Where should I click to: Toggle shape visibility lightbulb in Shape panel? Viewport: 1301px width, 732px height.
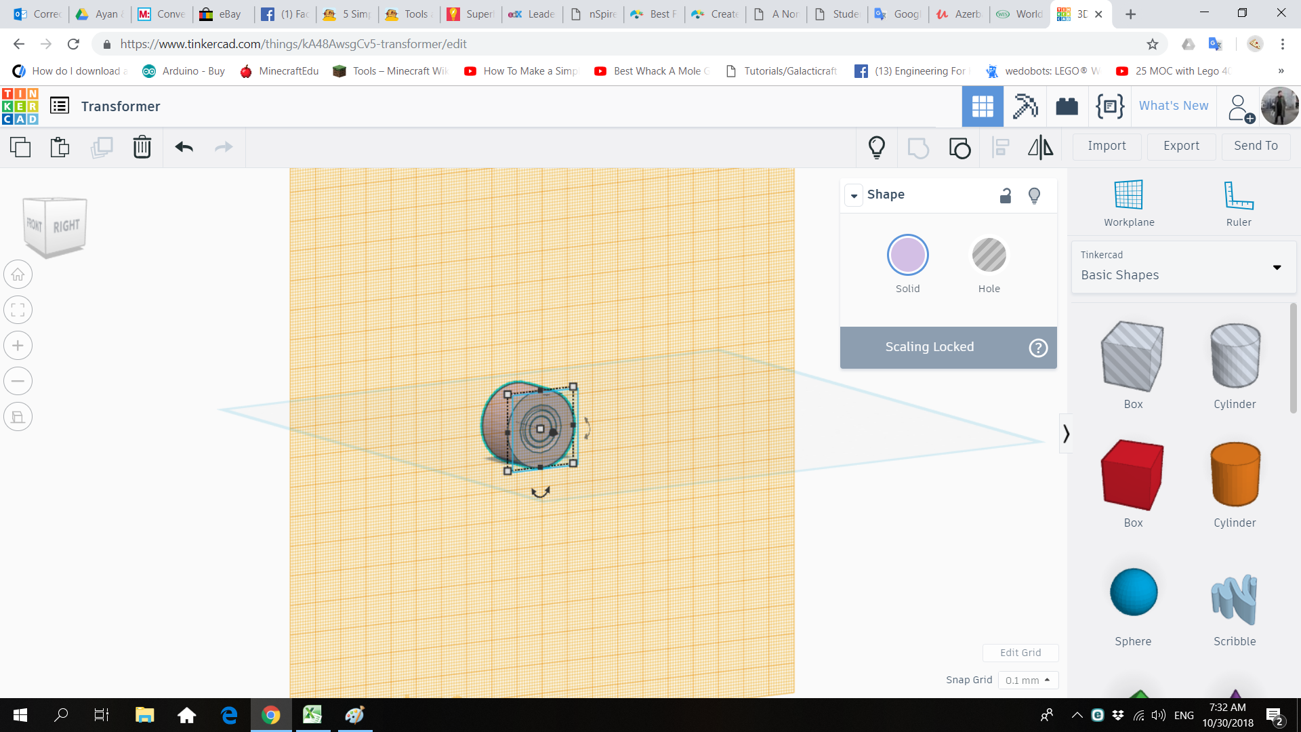coord(1034,196)
